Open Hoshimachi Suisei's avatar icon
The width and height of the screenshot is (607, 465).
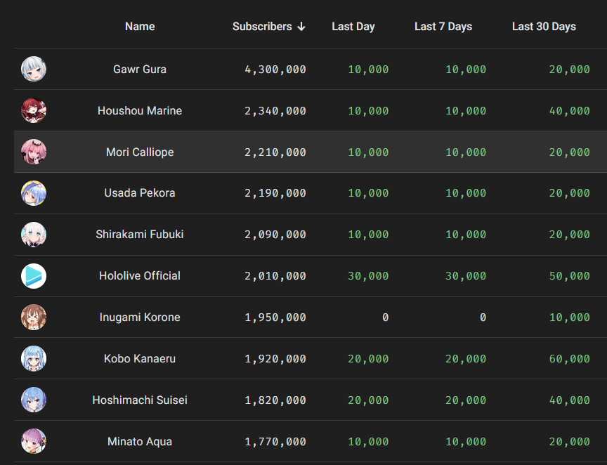pyautogui.click(x=34, y=400)
